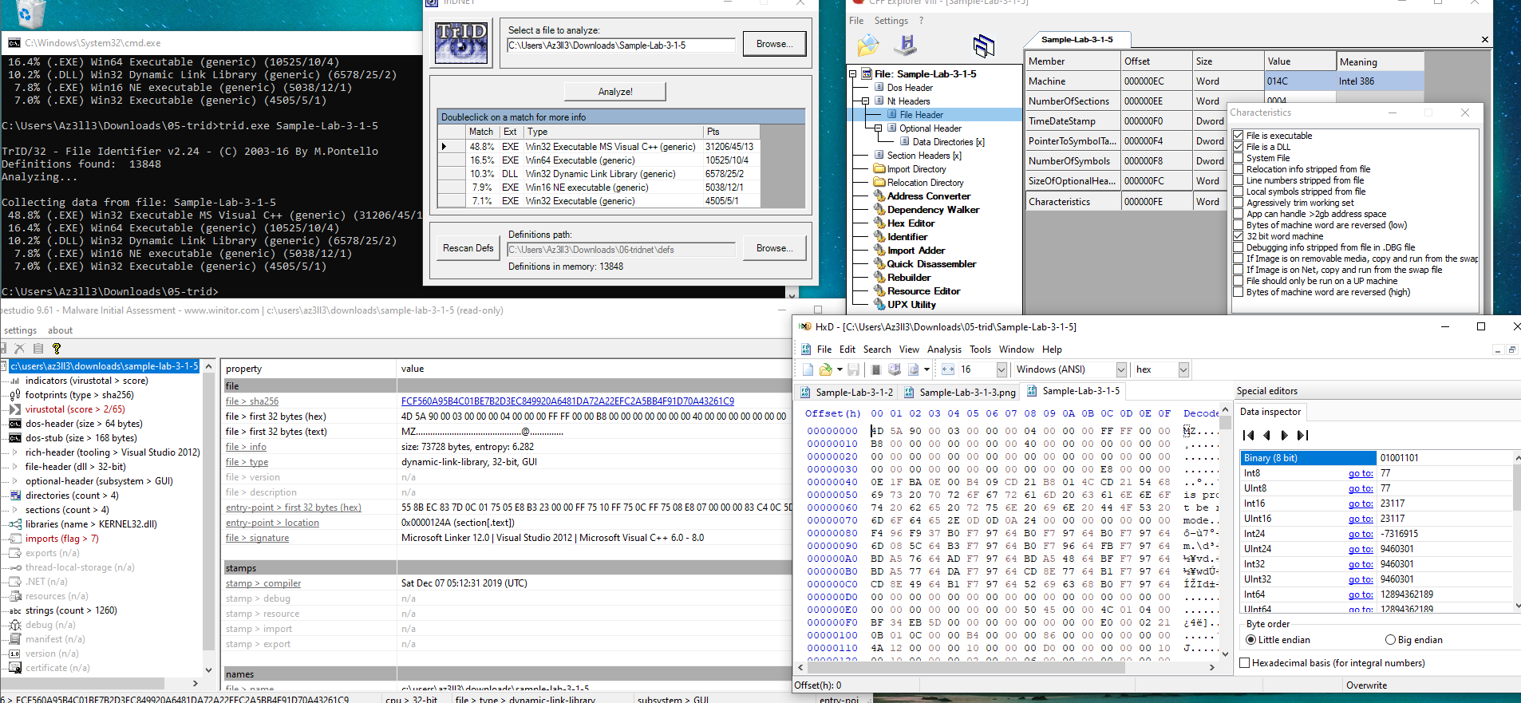Switch to the Sample-Lab-3-1-3.png tab in HxD
Viewport: 1521px width, 703px height.
pos(960,392)
